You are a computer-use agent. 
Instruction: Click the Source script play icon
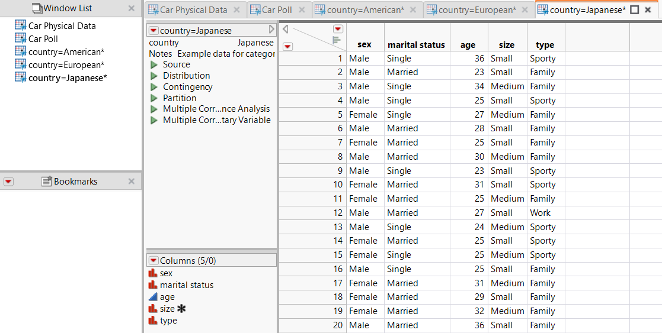click(x=154, y=64)
